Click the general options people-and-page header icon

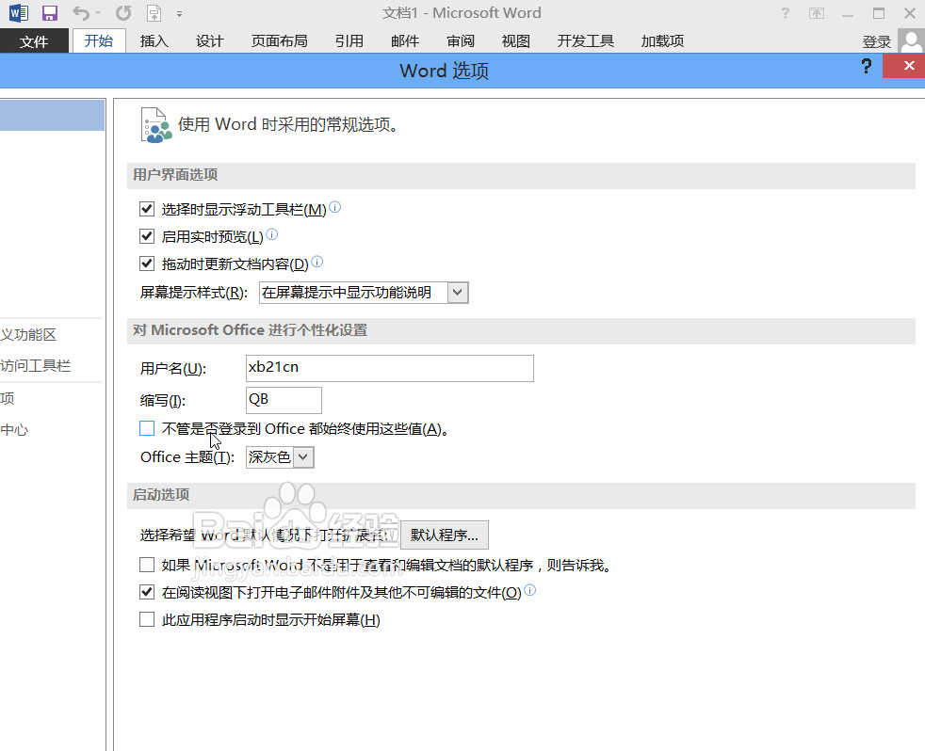(155, 125)
